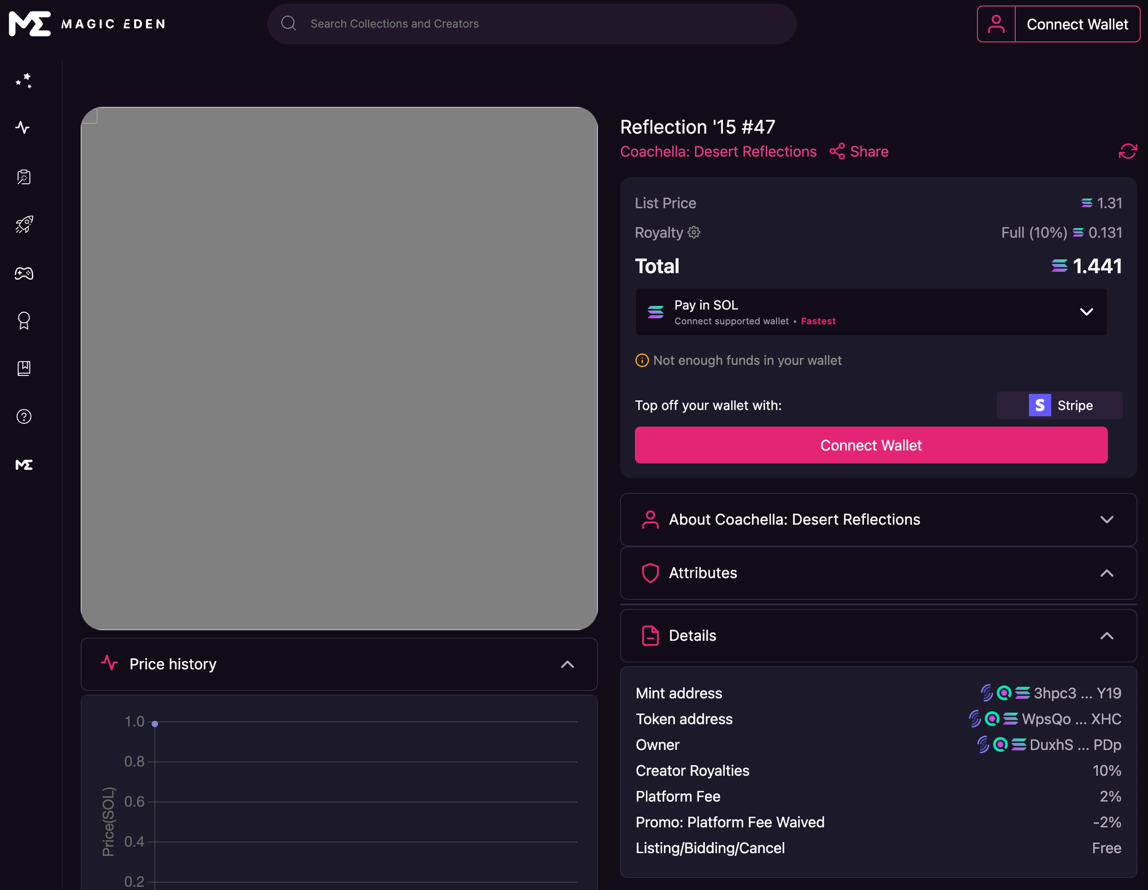Click the refresh/reload icon top right
The width and height of the screenshot is (1148, 890).
pyautogui.click(x=1128, y=151)
